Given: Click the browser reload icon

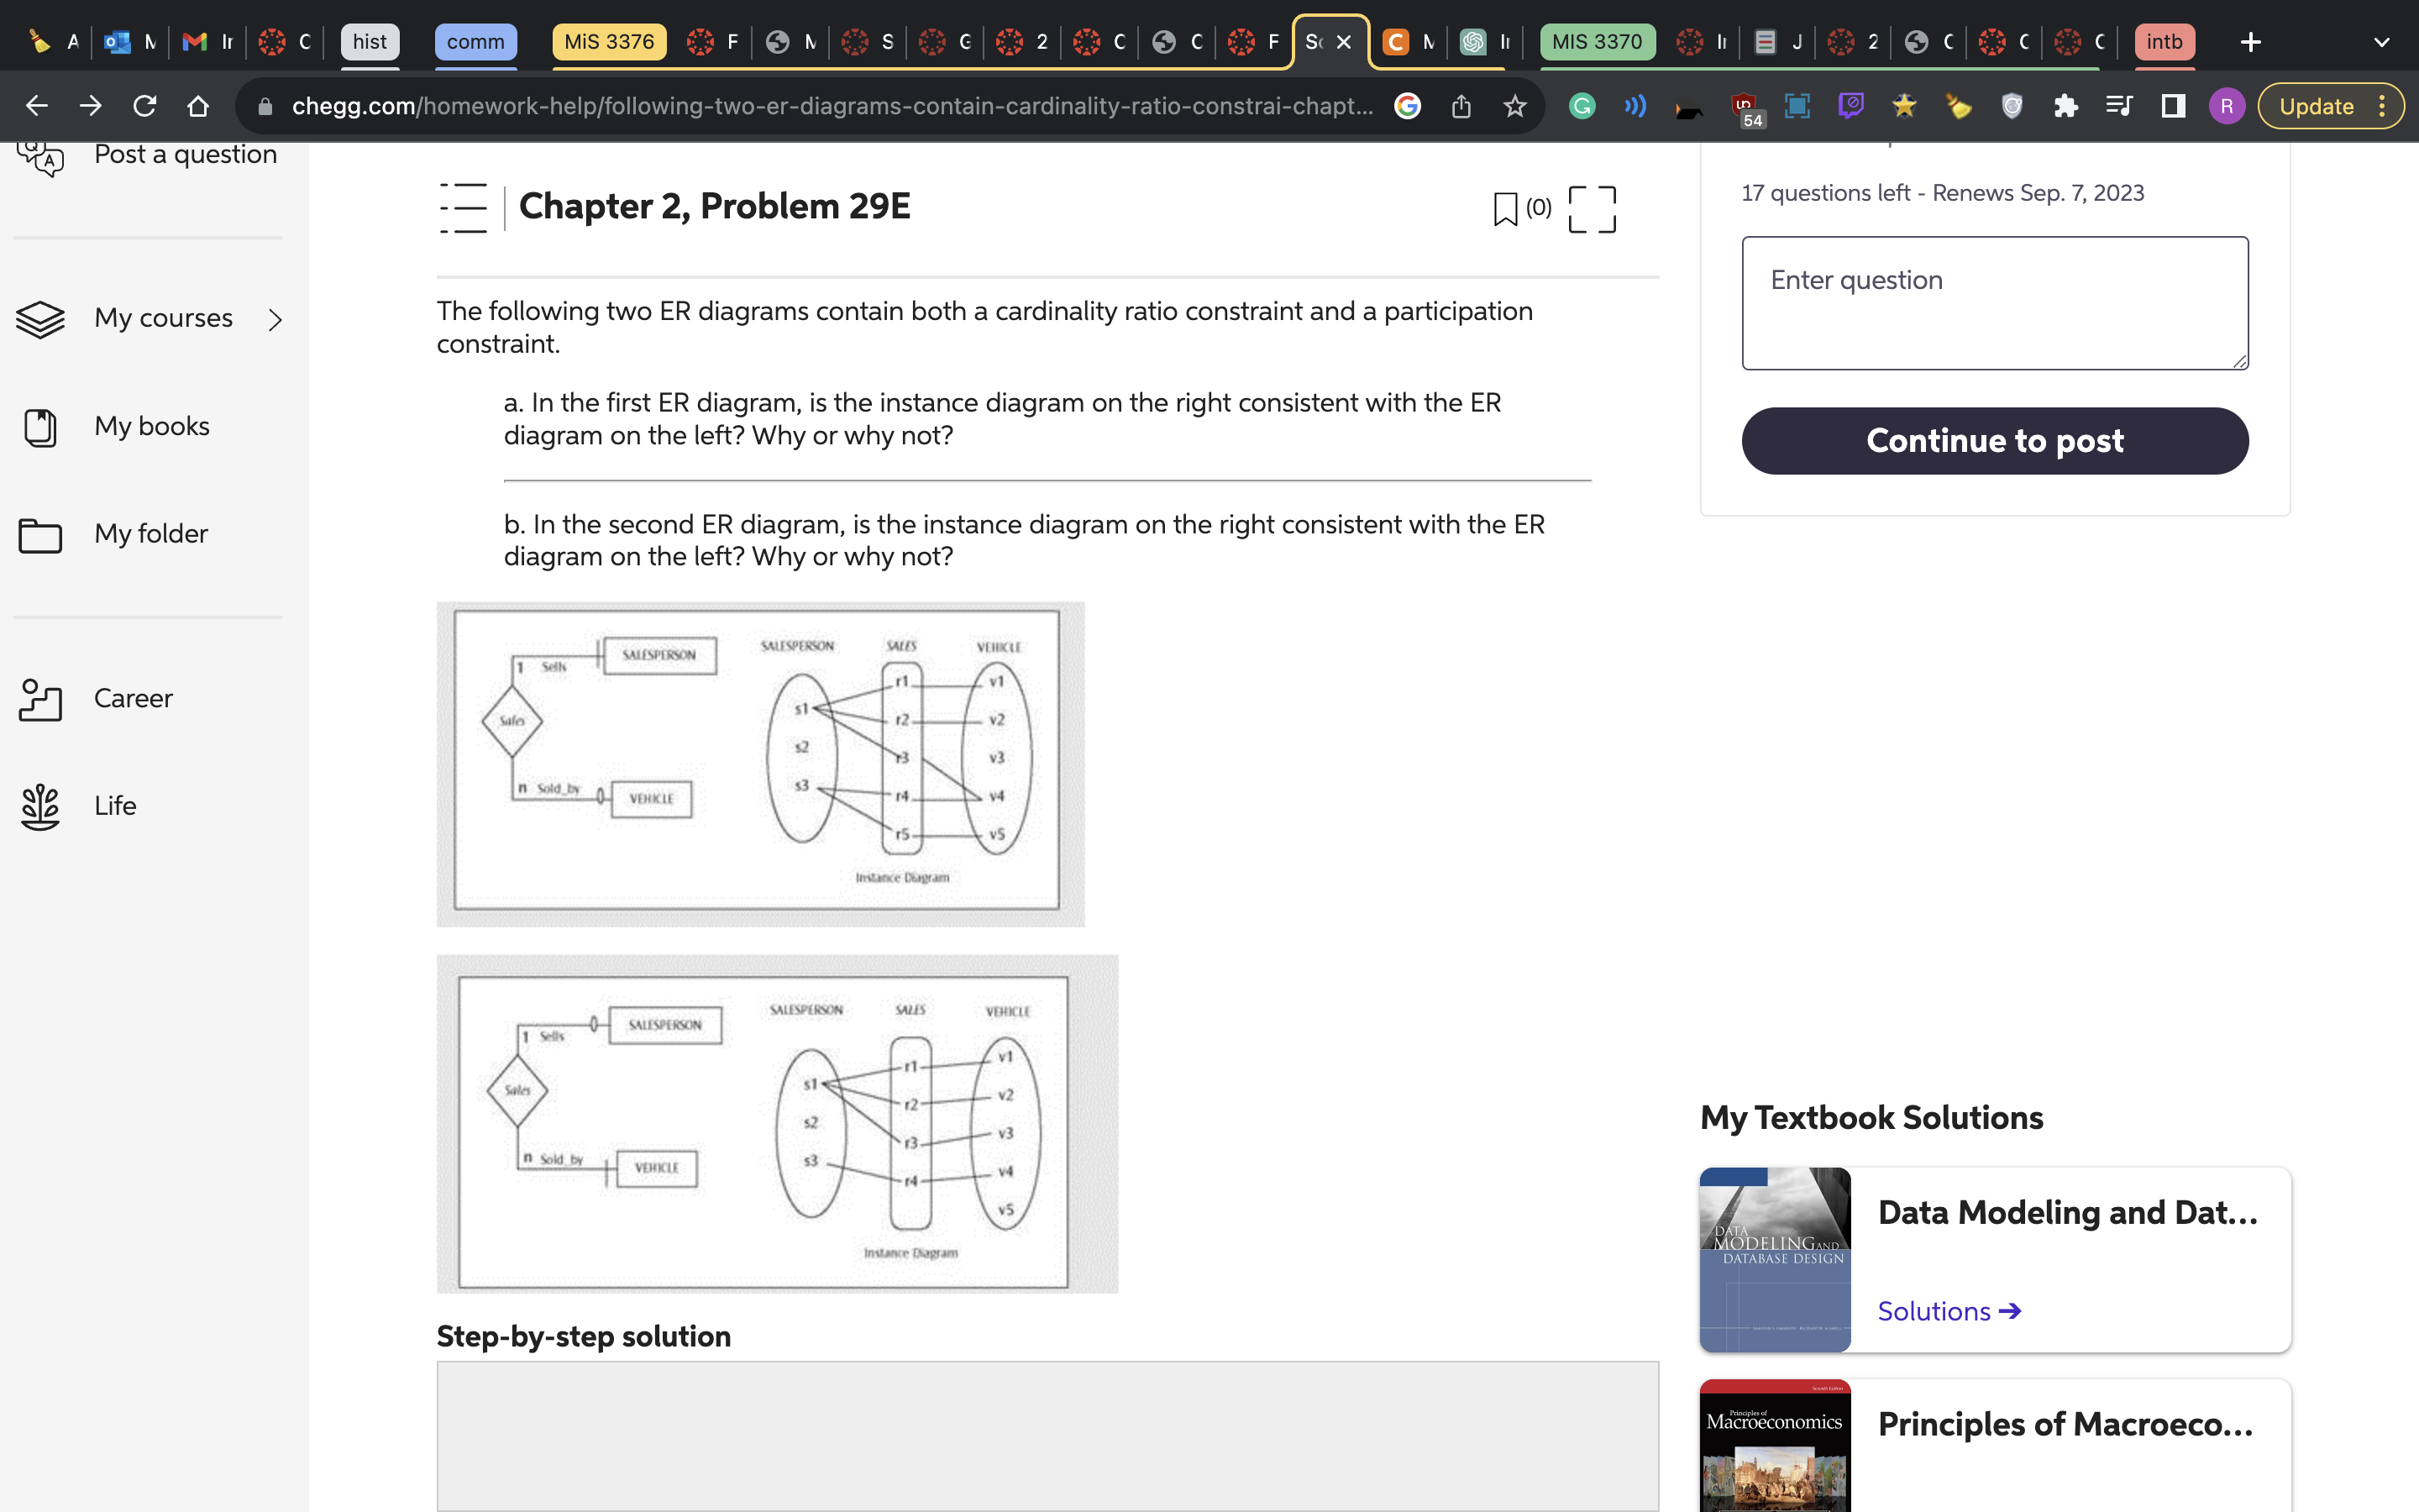Looking at the screenshot, I should point(145,106).
